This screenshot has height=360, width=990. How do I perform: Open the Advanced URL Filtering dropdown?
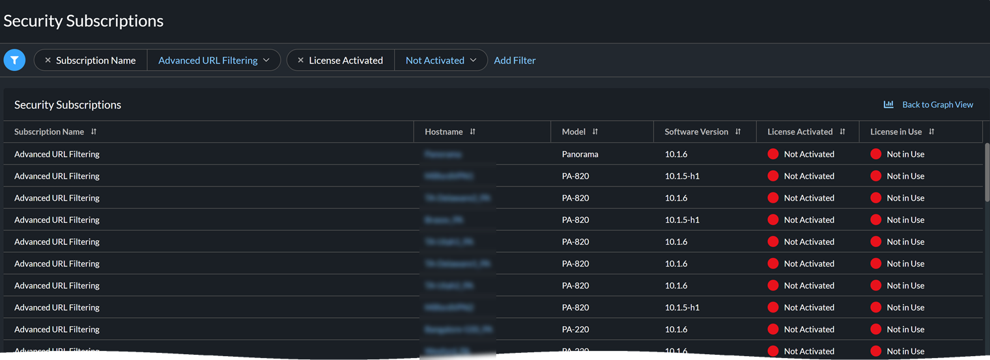tap(214, 60)
